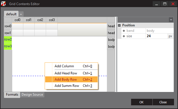
Task: Open the property panel dropdown arrow
Action: click(171, 20)
